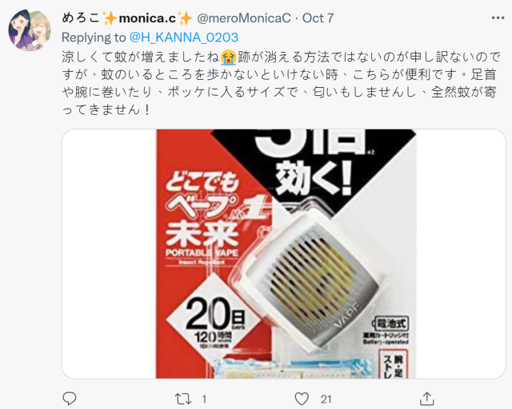Image resolution: width=512 pixels, height=409 pixels.
Task: Click the 'Replying to' label
Action: (x=94, y=38)
